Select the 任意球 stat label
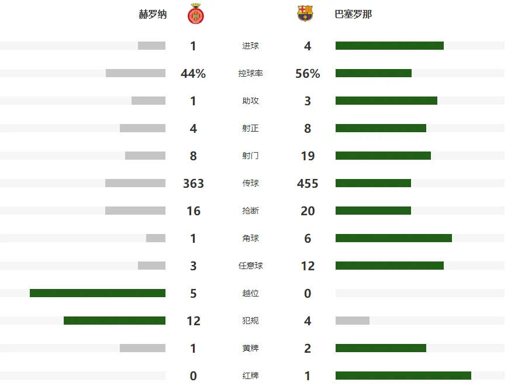 pos(250,266)
